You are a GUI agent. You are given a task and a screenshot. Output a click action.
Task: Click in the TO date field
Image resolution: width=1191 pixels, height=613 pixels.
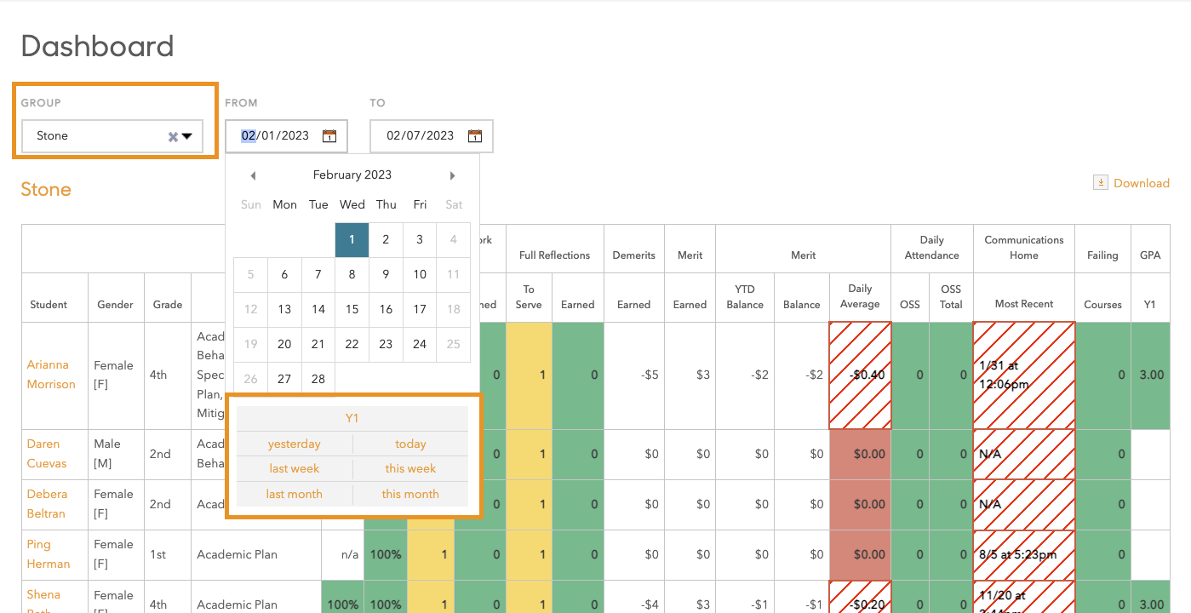[x=421, y=136]
